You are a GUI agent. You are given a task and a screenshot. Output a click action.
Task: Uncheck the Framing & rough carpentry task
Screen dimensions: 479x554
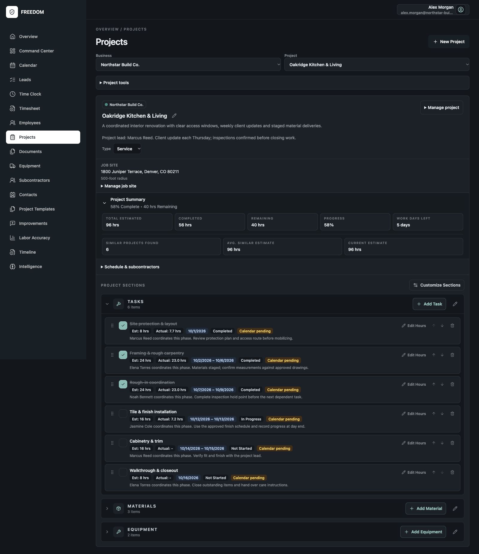[x=123, y=355]
